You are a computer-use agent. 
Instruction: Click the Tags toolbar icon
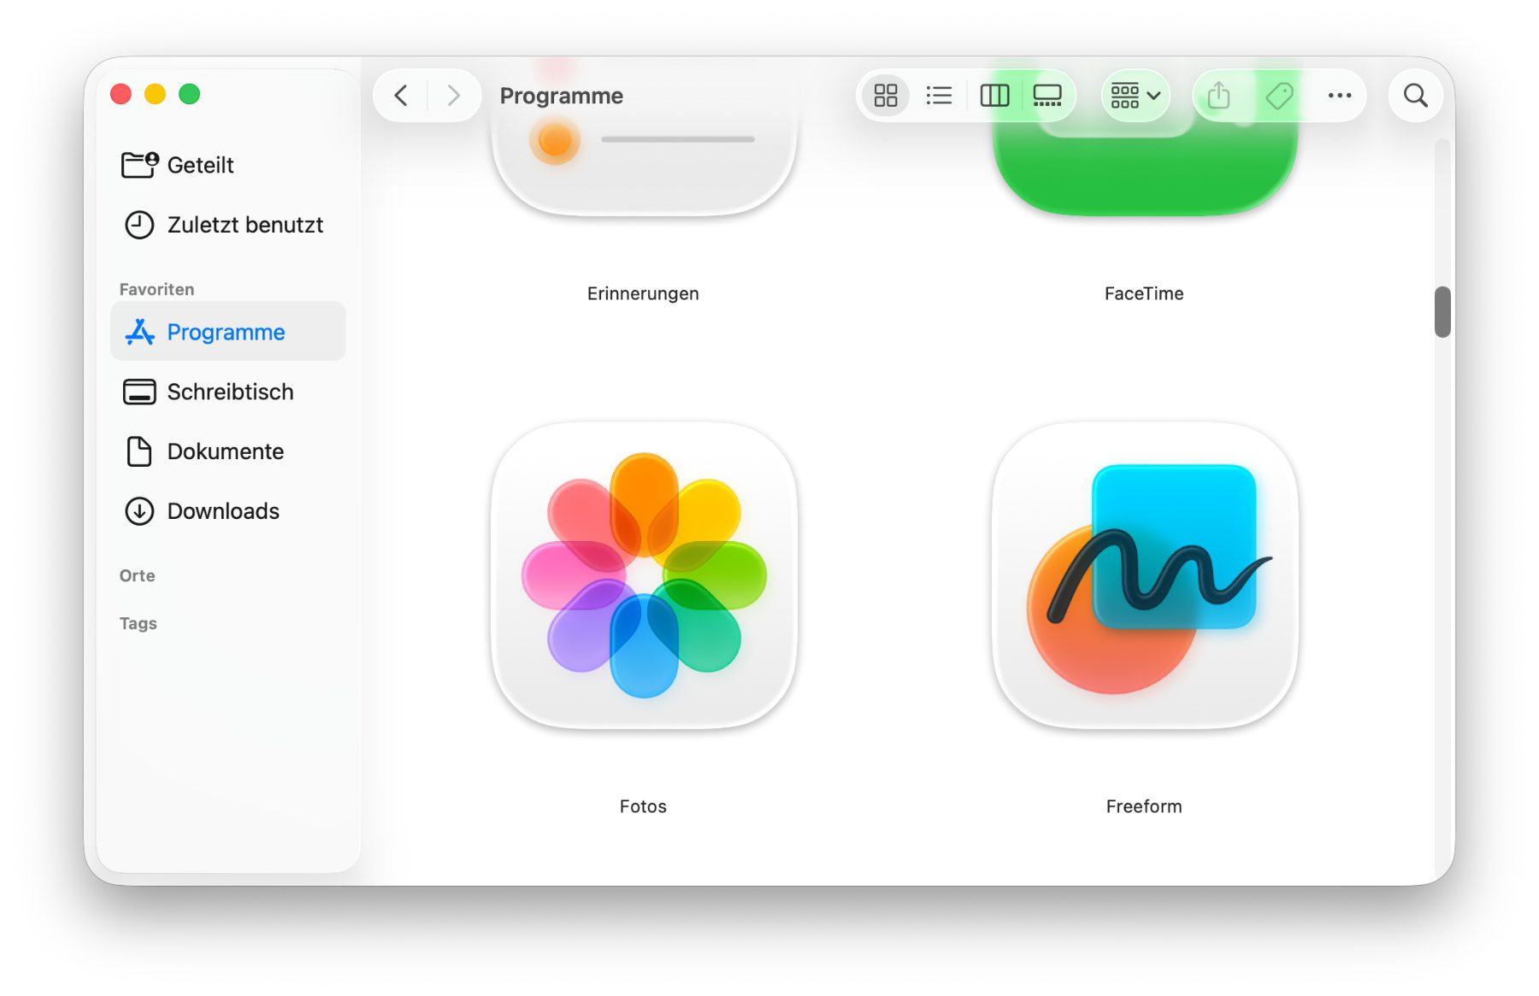(1279, 96)
